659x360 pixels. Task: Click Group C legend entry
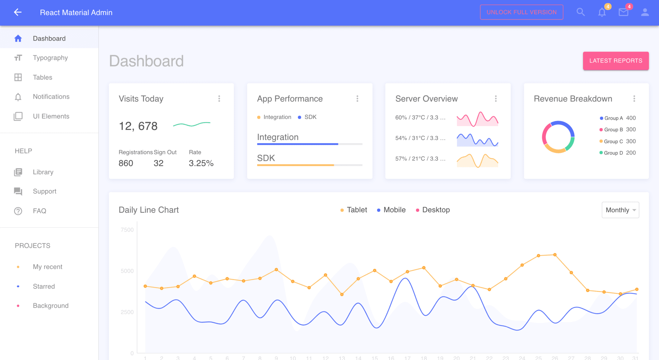coord(617,141)
